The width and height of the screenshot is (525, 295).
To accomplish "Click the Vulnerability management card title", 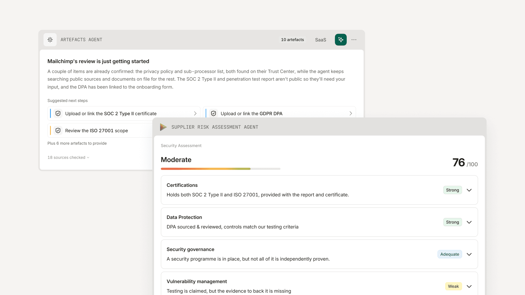I will [x=197, y=281].
